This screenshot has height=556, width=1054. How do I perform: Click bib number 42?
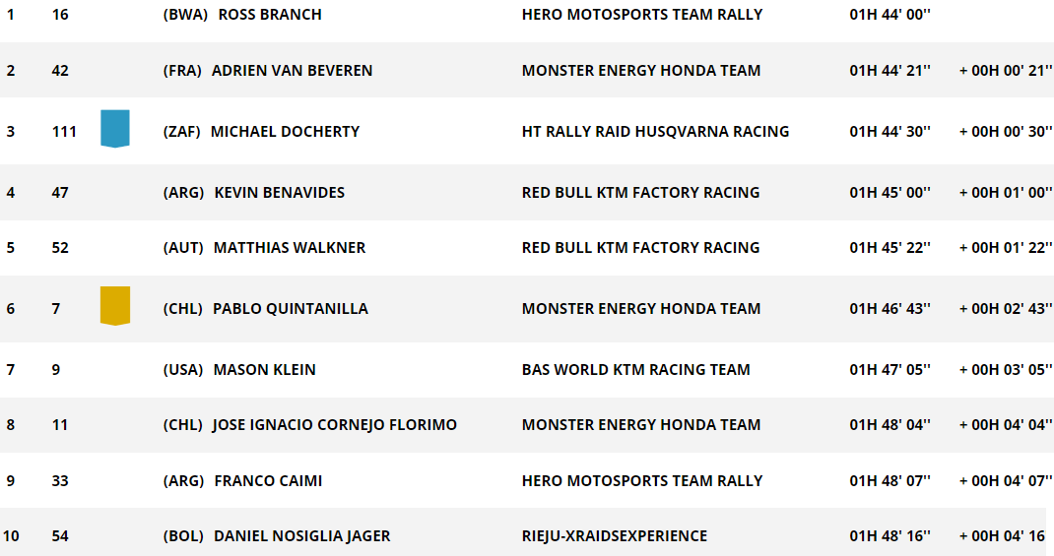(60, 71)
